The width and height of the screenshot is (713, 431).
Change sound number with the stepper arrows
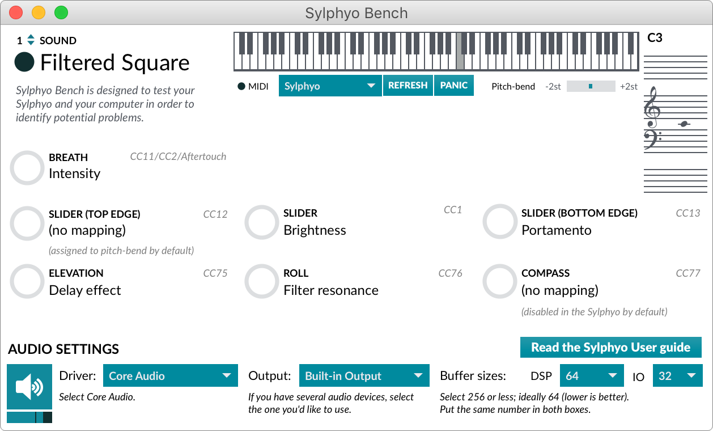pyautogui.click(x=31, y=40)
